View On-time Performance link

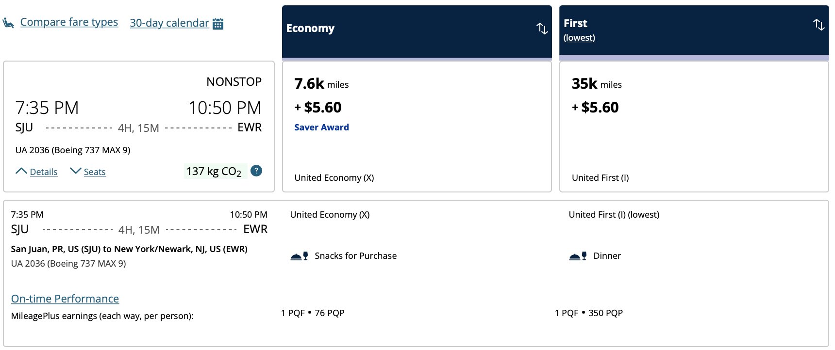(x=65, y=299)
